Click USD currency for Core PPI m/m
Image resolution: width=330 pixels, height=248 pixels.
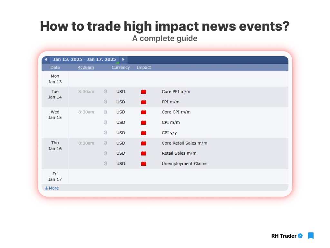point(121,91)
